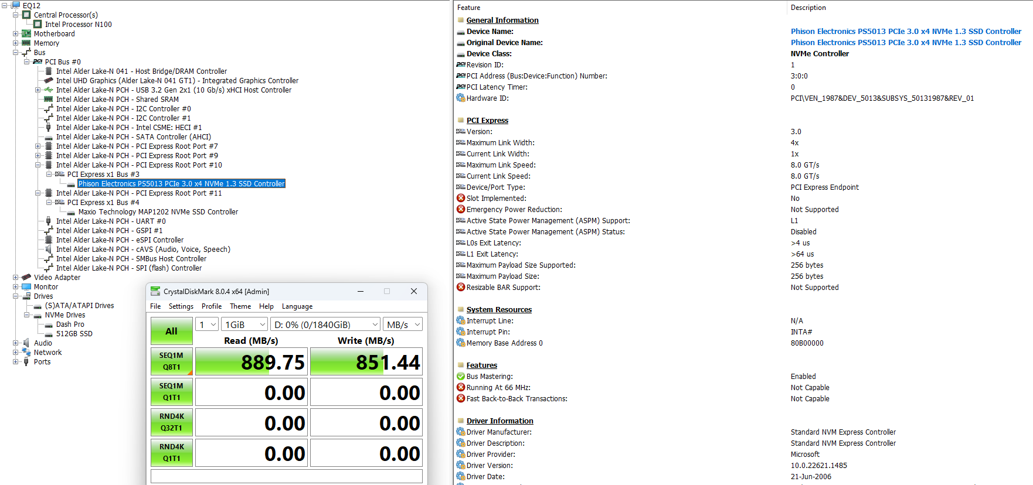Image resolution: width=1033 pixels, height=485 pixels.
Task: Expand PCI Express Root Port #9
Action: (38, 155)
